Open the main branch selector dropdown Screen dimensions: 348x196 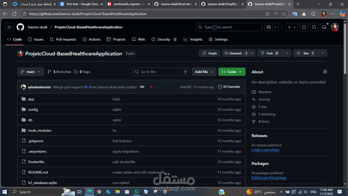click(30, 72)
